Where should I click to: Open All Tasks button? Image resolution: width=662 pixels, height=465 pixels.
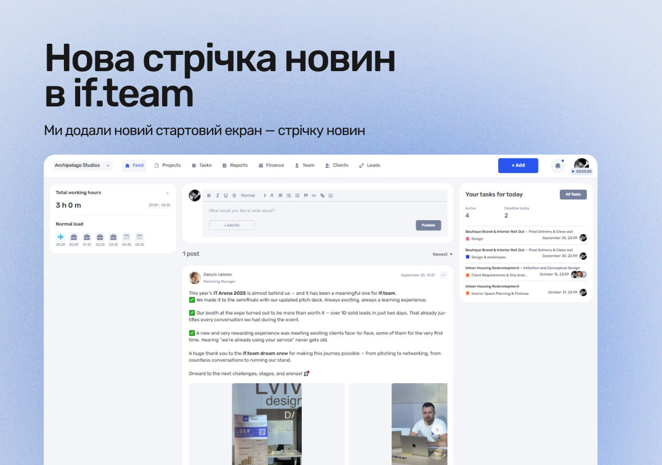pyautogui.click(x=573, y=194)
